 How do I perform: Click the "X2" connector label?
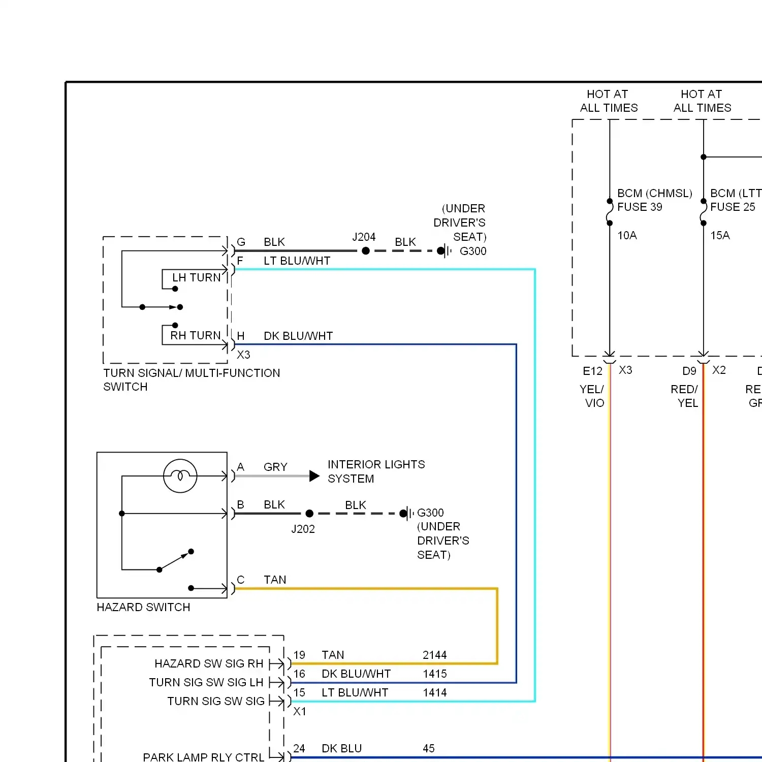(x=719, y=370)
